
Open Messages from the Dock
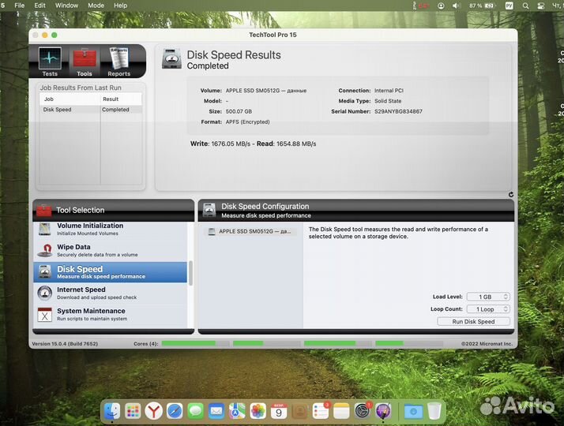(195, 411)
